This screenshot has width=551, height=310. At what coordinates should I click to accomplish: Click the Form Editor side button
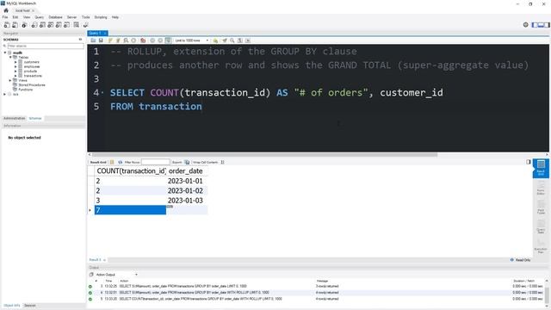click(x=541, y=188)
